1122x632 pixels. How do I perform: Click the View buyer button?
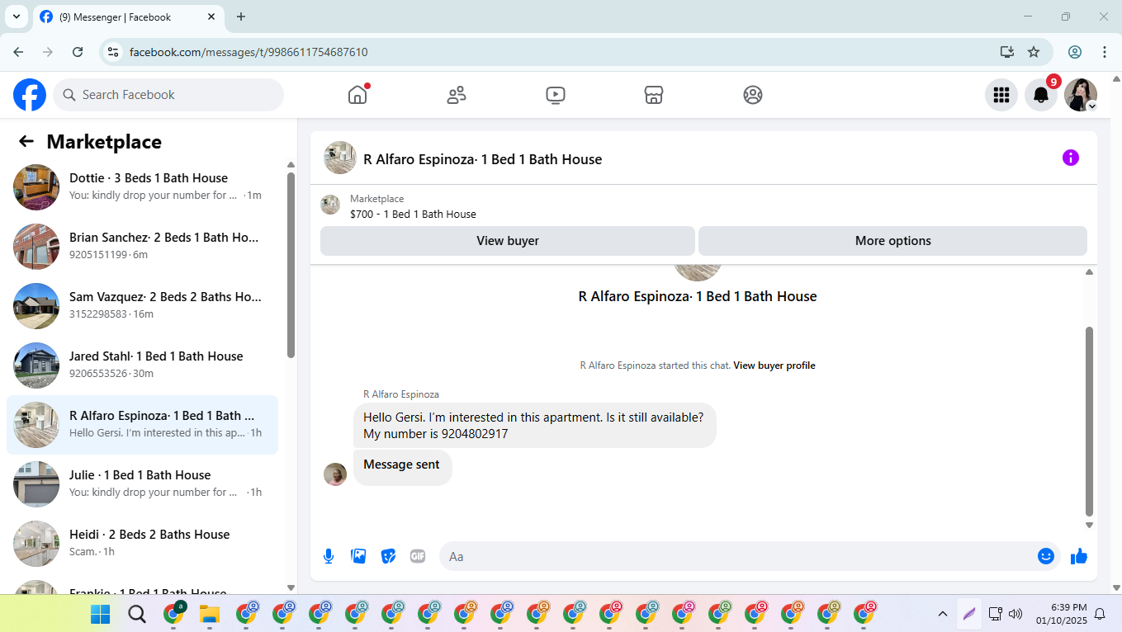[x=508, y=241]
